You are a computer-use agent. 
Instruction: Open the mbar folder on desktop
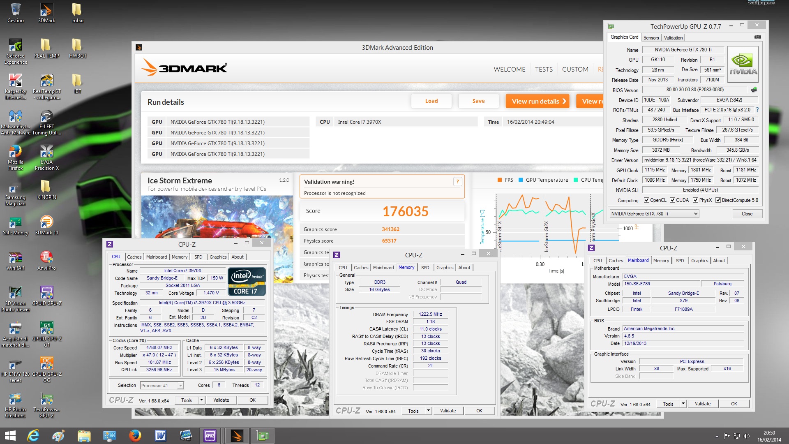[x=78, y=13]
